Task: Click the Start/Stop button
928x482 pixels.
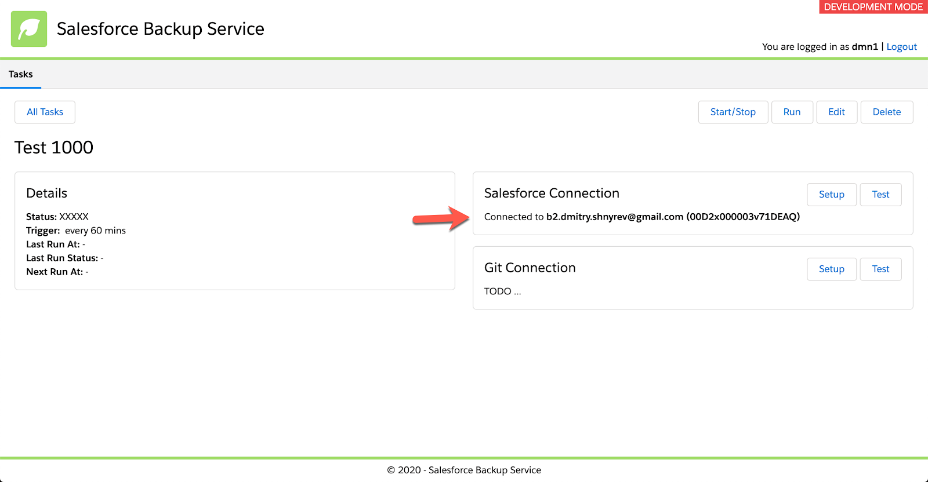Action: click(x=733, y=112)
